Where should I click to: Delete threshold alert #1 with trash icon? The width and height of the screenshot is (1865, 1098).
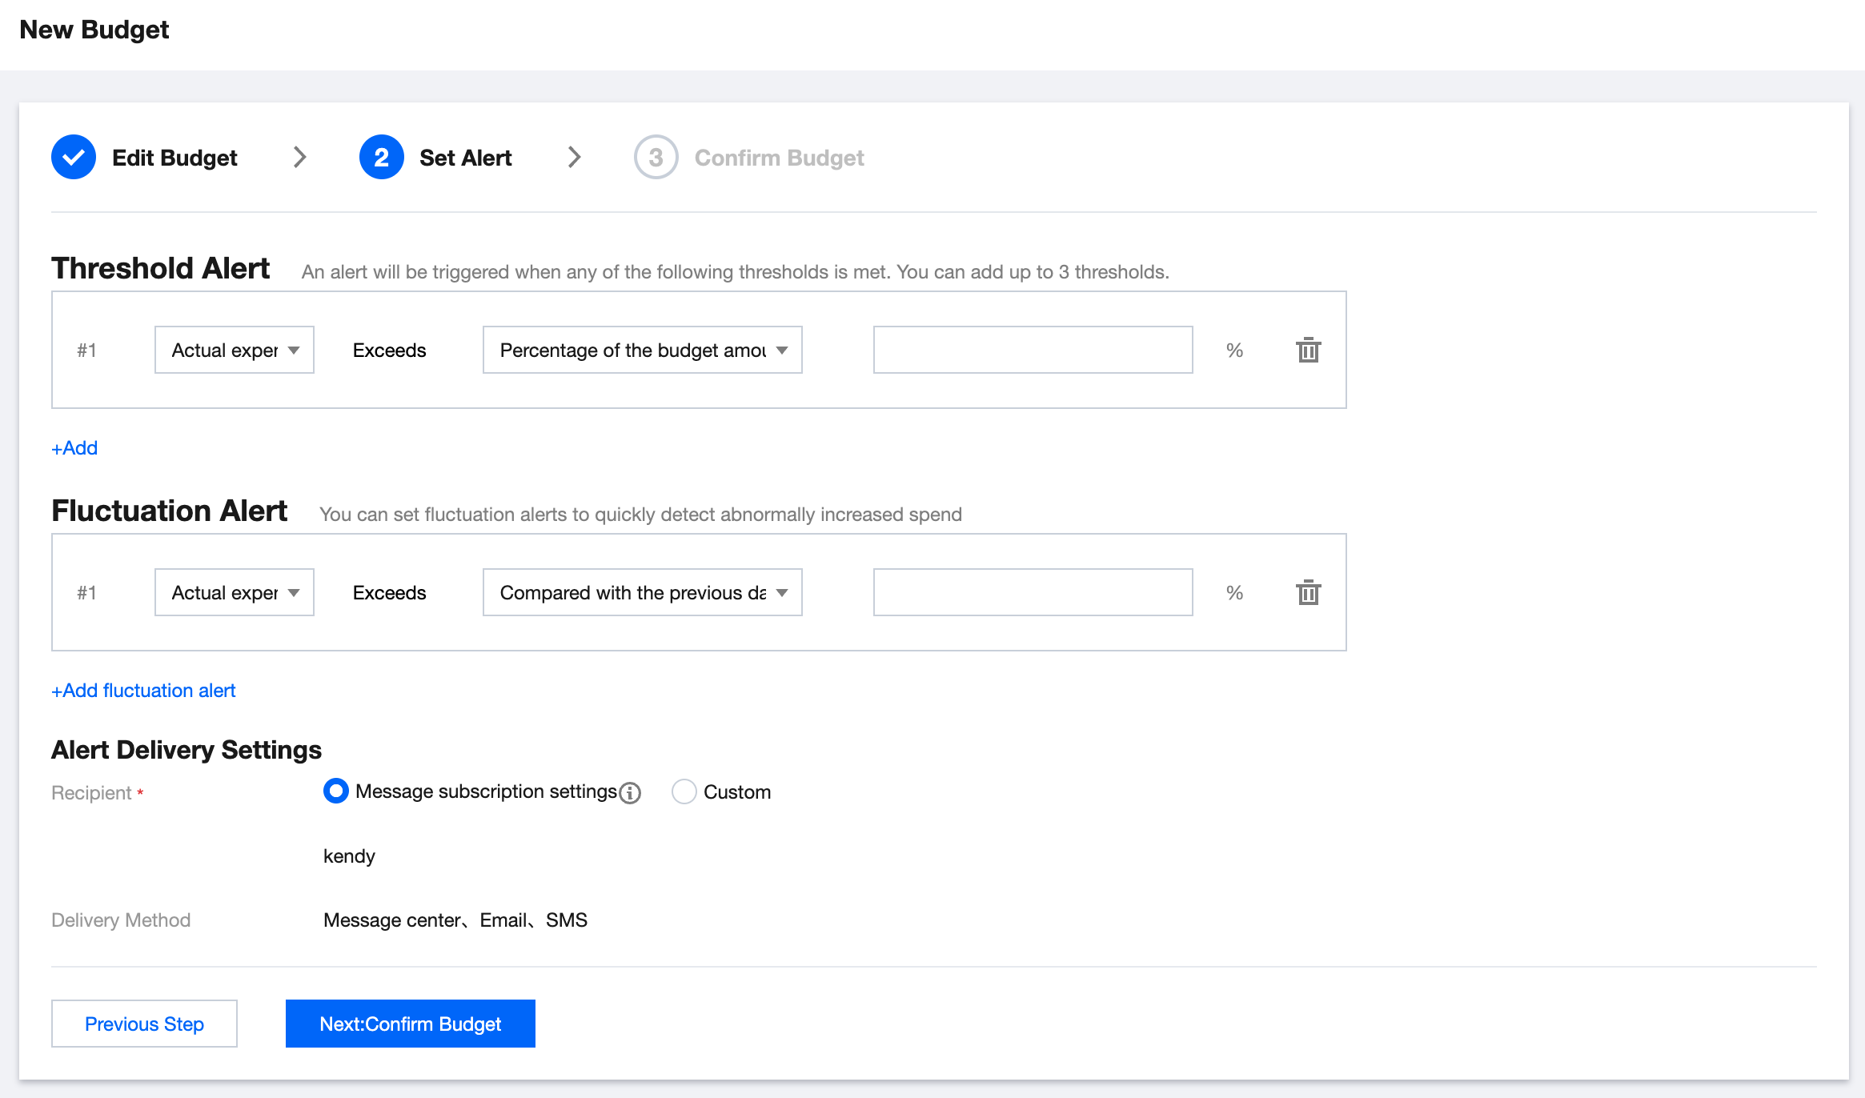tap(1308, 351)
